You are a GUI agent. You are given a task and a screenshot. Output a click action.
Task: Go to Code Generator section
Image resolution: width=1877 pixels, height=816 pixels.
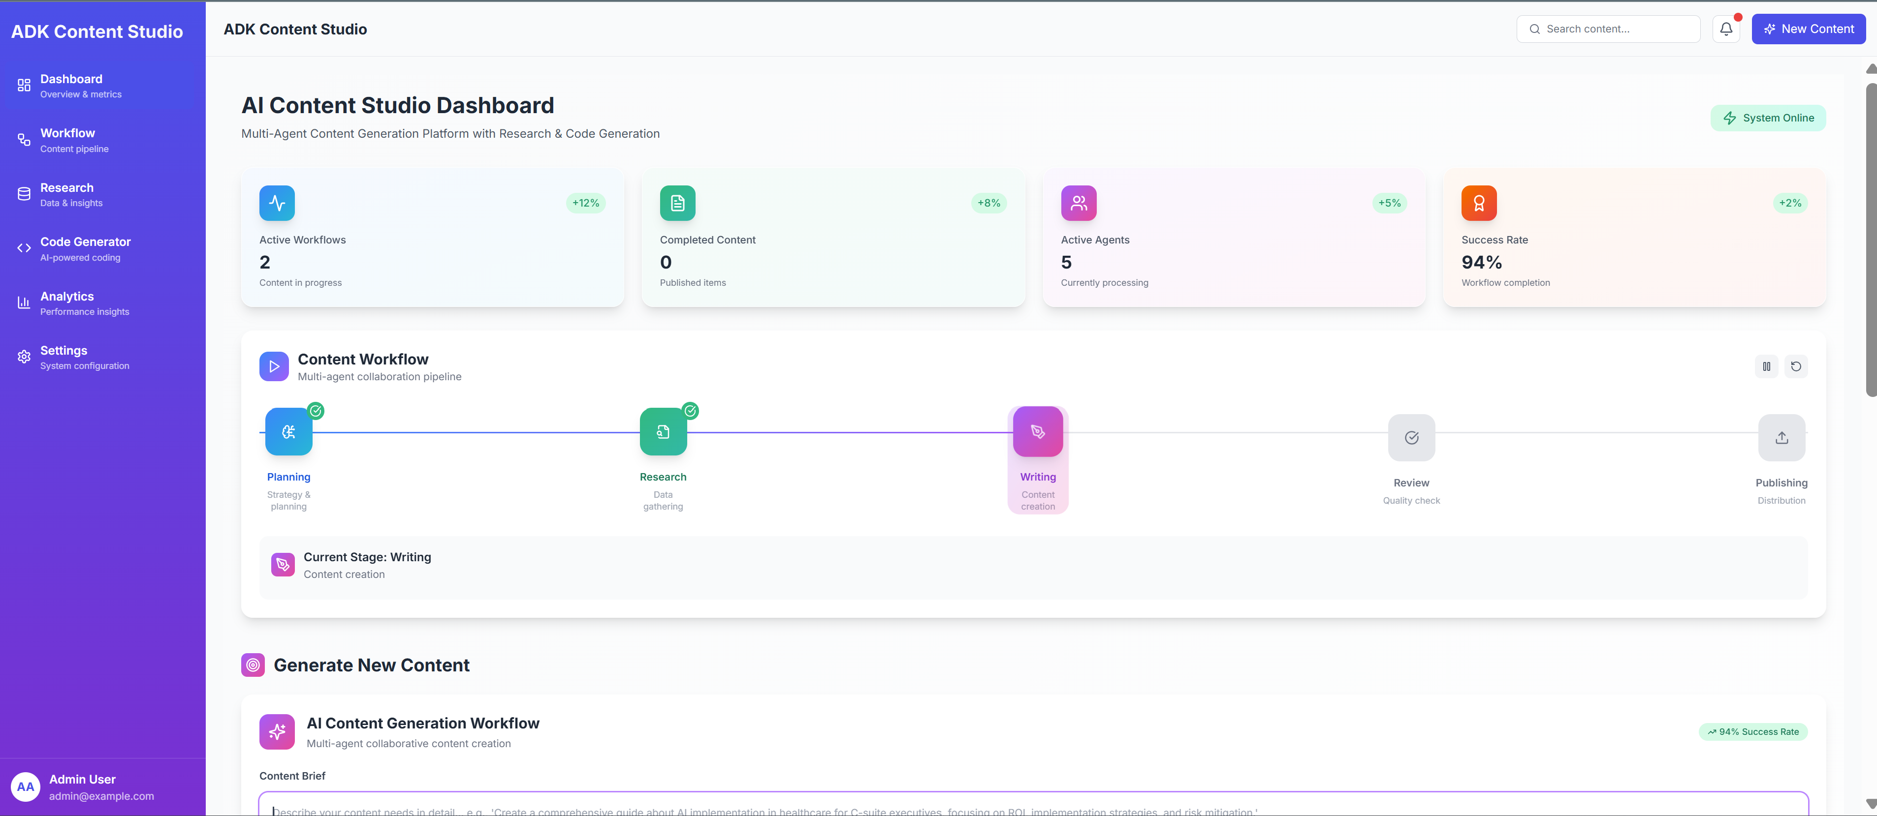click(85, 249)
